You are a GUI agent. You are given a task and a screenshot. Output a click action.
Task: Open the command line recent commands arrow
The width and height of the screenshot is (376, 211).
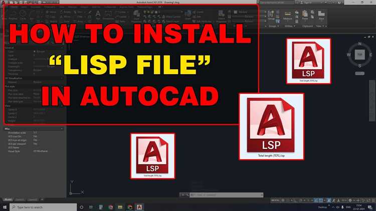[x=262, y=195]
